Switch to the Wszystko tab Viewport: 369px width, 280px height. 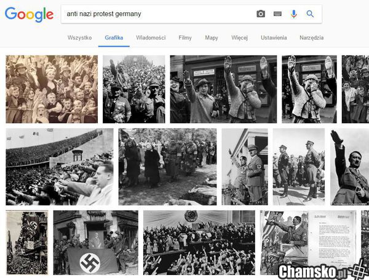[x=79, y=38]
